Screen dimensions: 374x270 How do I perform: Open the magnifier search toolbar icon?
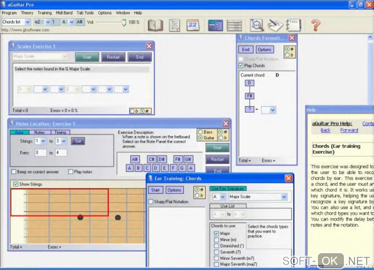(257, 25)
